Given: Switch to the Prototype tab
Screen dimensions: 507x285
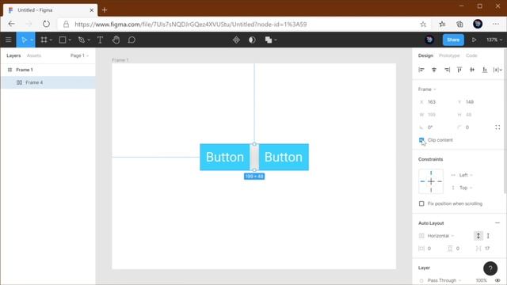Looking at the screenshot, I should click(449, 55).
